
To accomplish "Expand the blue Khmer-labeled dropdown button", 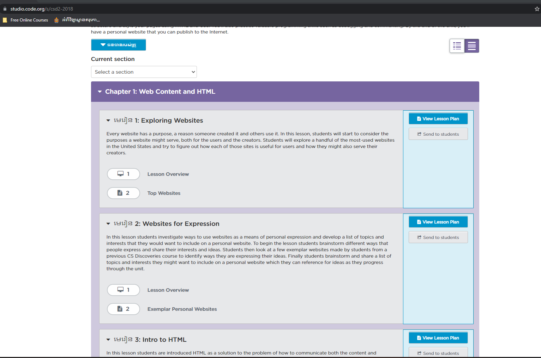I will [118, 45].
